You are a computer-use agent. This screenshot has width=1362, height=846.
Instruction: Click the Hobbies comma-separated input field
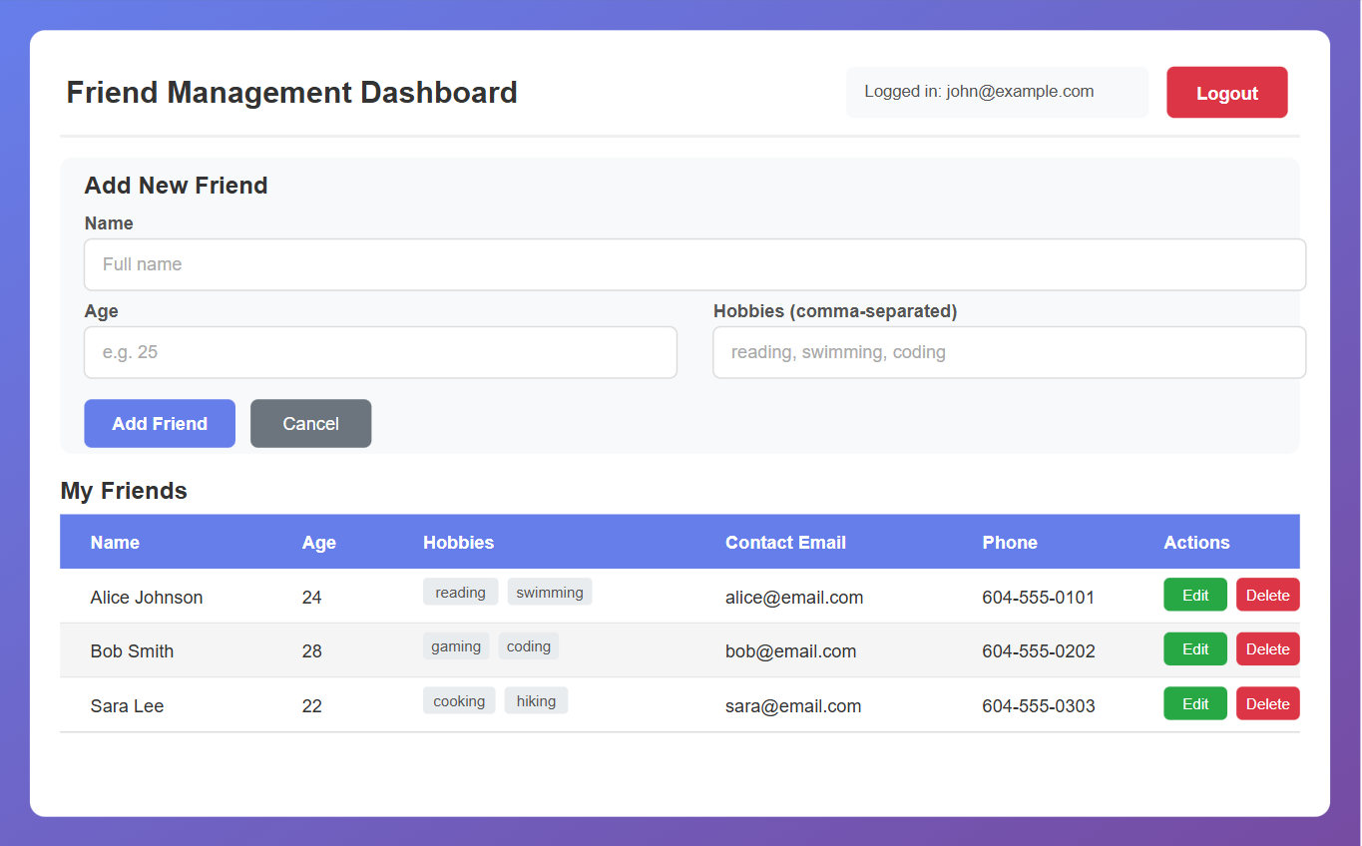(x=1008, y=352)
